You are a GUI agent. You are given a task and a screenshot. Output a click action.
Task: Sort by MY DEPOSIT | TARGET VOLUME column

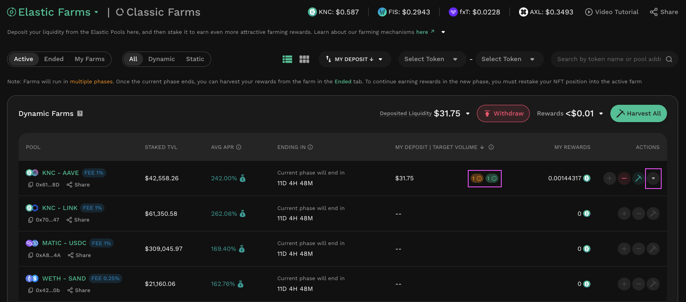click(x=440, y=147)
